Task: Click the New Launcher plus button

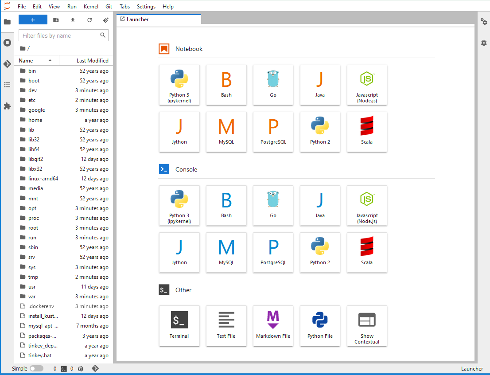Action: [x=33, y=20]
